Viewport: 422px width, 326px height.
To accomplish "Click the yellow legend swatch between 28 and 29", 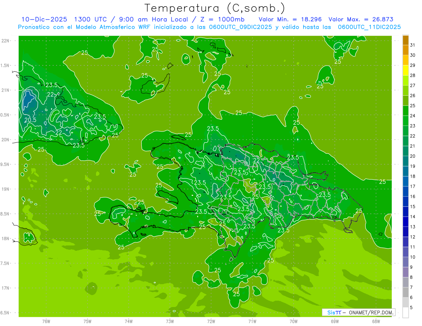I will click(405, 70).
